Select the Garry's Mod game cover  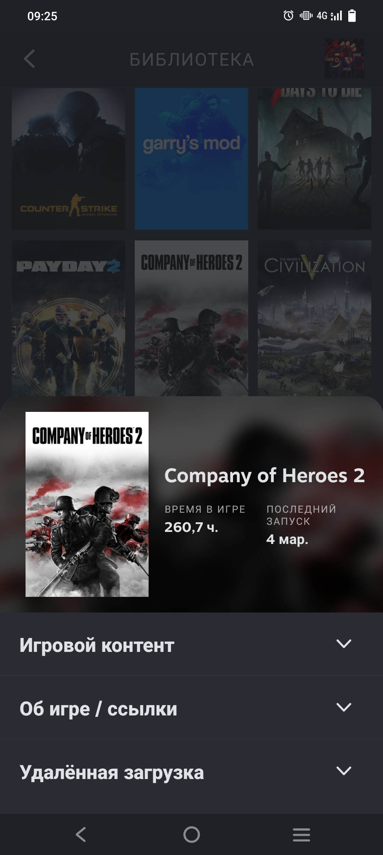point(191,159)
